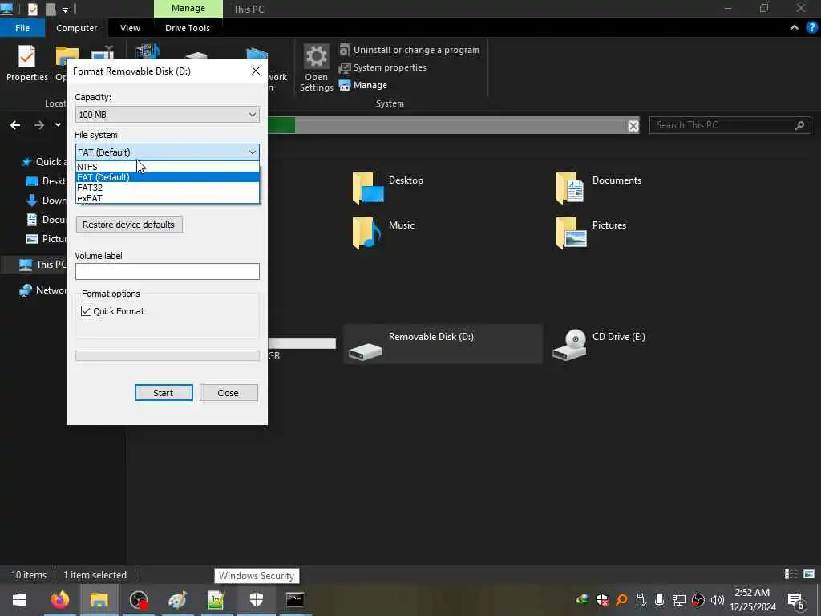Open Downloads in the navigation pane
This screenshot has width=821, height=616.
coord(46,200)
